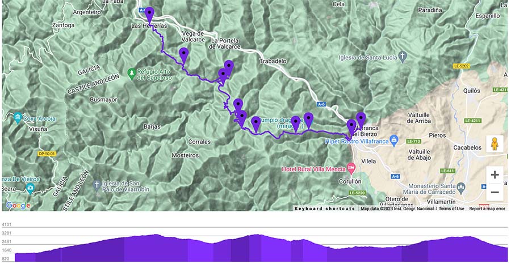511x268 pixels.
Task: Click the Corullón town label
Action: click(350, 181)
